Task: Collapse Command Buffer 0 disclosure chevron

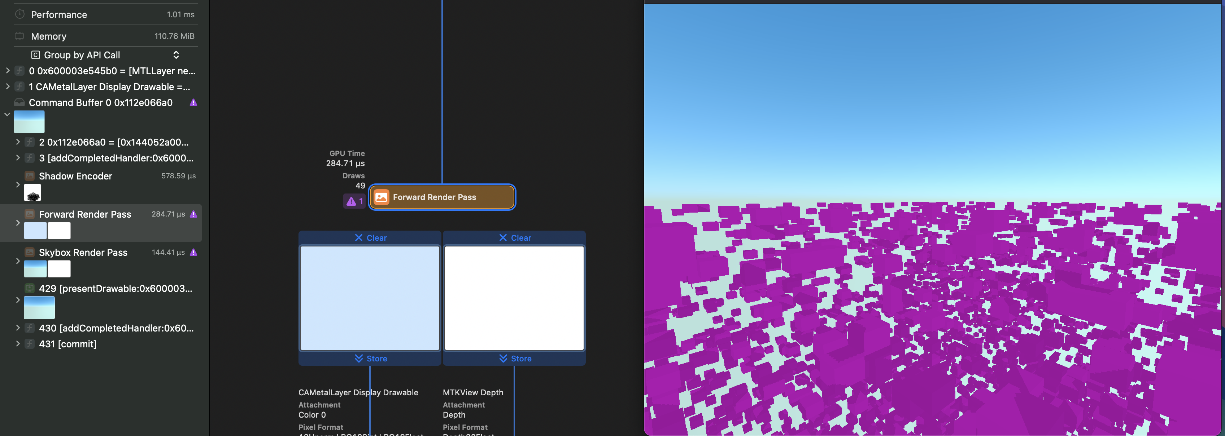Action: click(x=7, y=115)
